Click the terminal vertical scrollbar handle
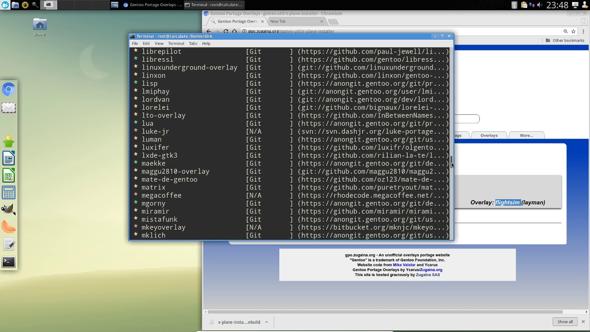This screenshot has height=332, width=590. (452, 161)
